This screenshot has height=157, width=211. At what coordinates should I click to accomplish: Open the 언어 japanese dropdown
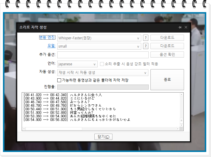point(77,64)
